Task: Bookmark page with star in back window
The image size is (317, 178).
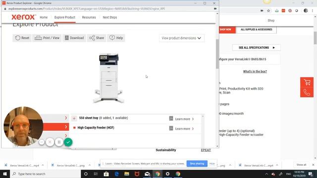Action: [268, 11]
